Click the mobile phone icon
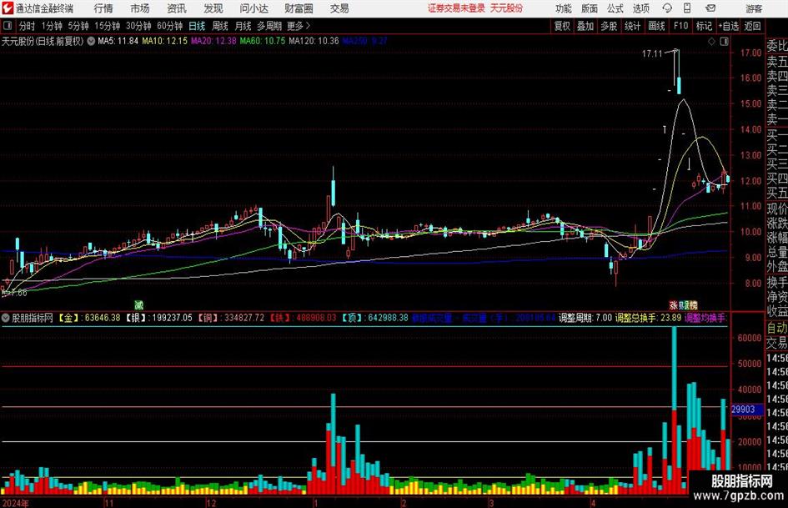 coord(687,8)
